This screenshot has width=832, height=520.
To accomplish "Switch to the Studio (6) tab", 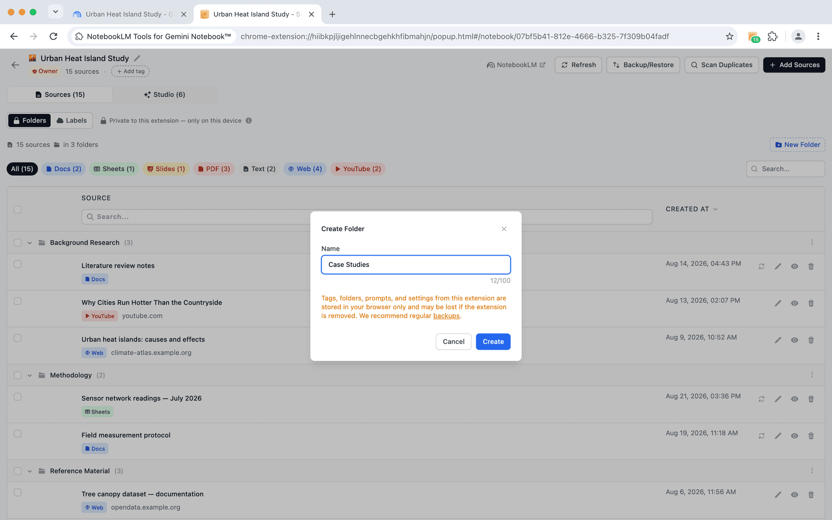I will tap(165, 94).
